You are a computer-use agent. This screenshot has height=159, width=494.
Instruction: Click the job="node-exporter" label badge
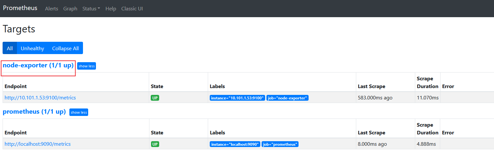287,98
